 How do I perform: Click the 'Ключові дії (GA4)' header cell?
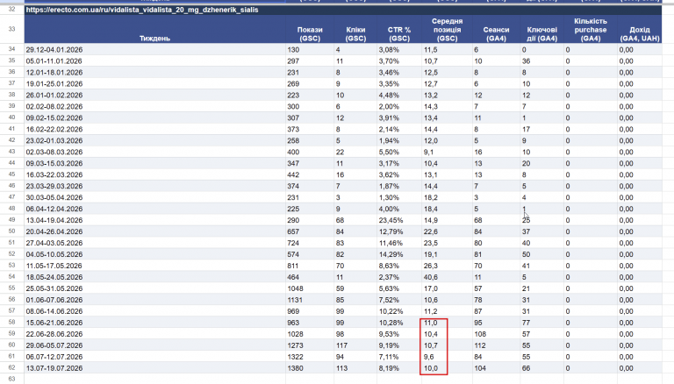point(542,29)
